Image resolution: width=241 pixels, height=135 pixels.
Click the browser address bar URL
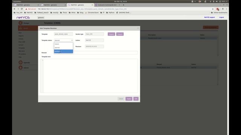pyautogui.click(x=82, y=9)
